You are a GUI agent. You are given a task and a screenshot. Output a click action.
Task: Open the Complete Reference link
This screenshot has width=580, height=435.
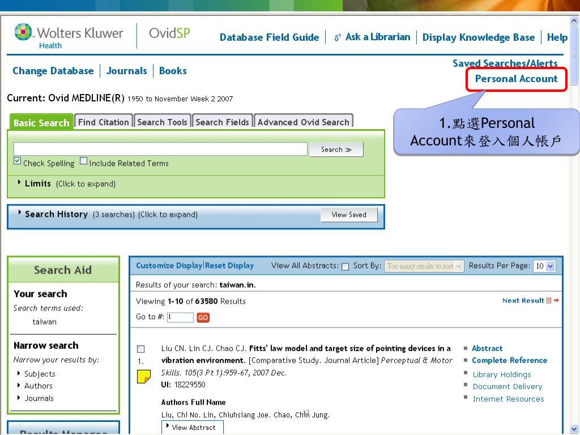(509, 360)
